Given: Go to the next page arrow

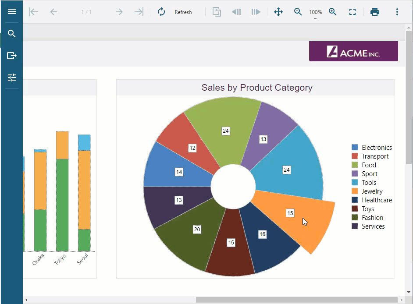Looking at the screenshot, I should [x=119, y=12].
